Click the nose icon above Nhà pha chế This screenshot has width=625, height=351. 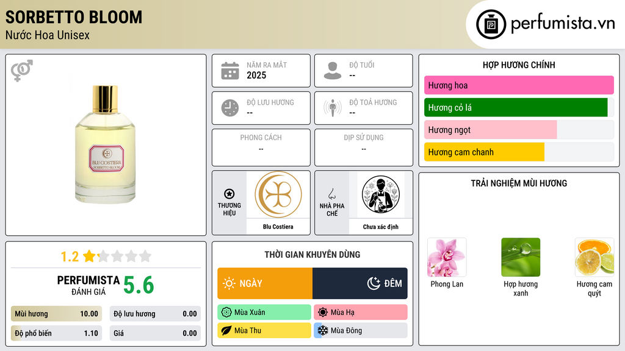click(331, 194)
